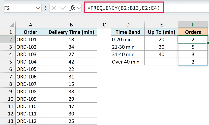Select the '0-20 min' time band cell

[128, 39]
